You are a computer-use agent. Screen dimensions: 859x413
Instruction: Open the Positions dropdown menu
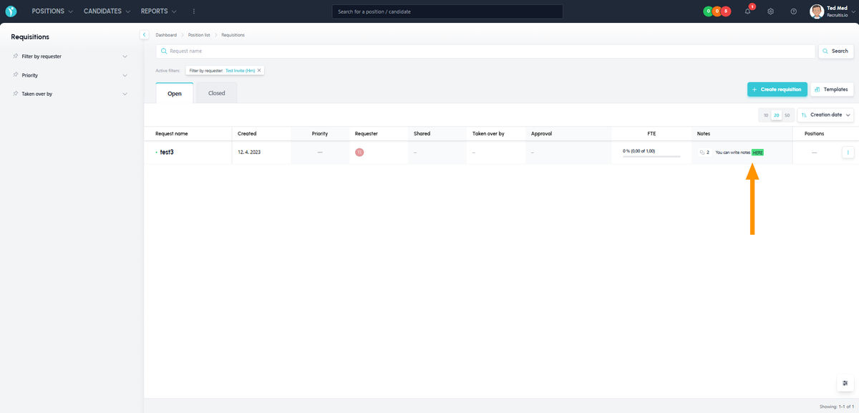(52, 11)
